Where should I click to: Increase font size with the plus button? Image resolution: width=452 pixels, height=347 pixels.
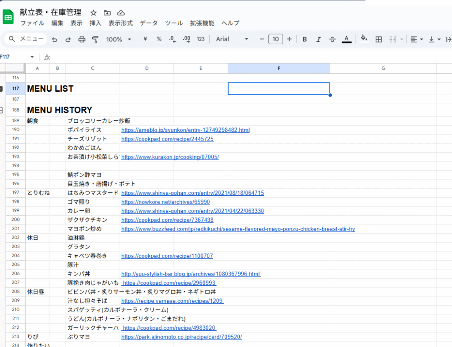[290, 39]
